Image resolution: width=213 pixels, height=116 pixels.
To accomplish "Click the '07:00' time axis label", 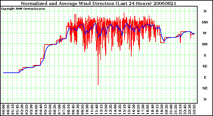I will point(59,110).
